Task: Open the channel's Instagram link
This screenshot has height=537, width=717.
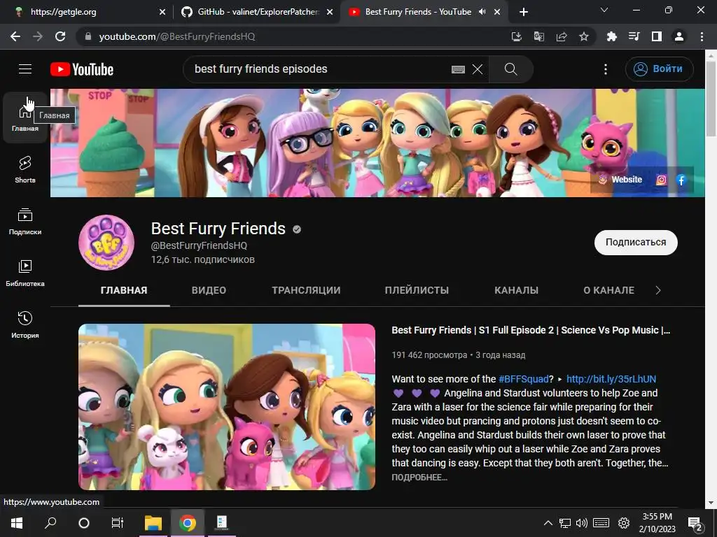Action: pos(661,180)
